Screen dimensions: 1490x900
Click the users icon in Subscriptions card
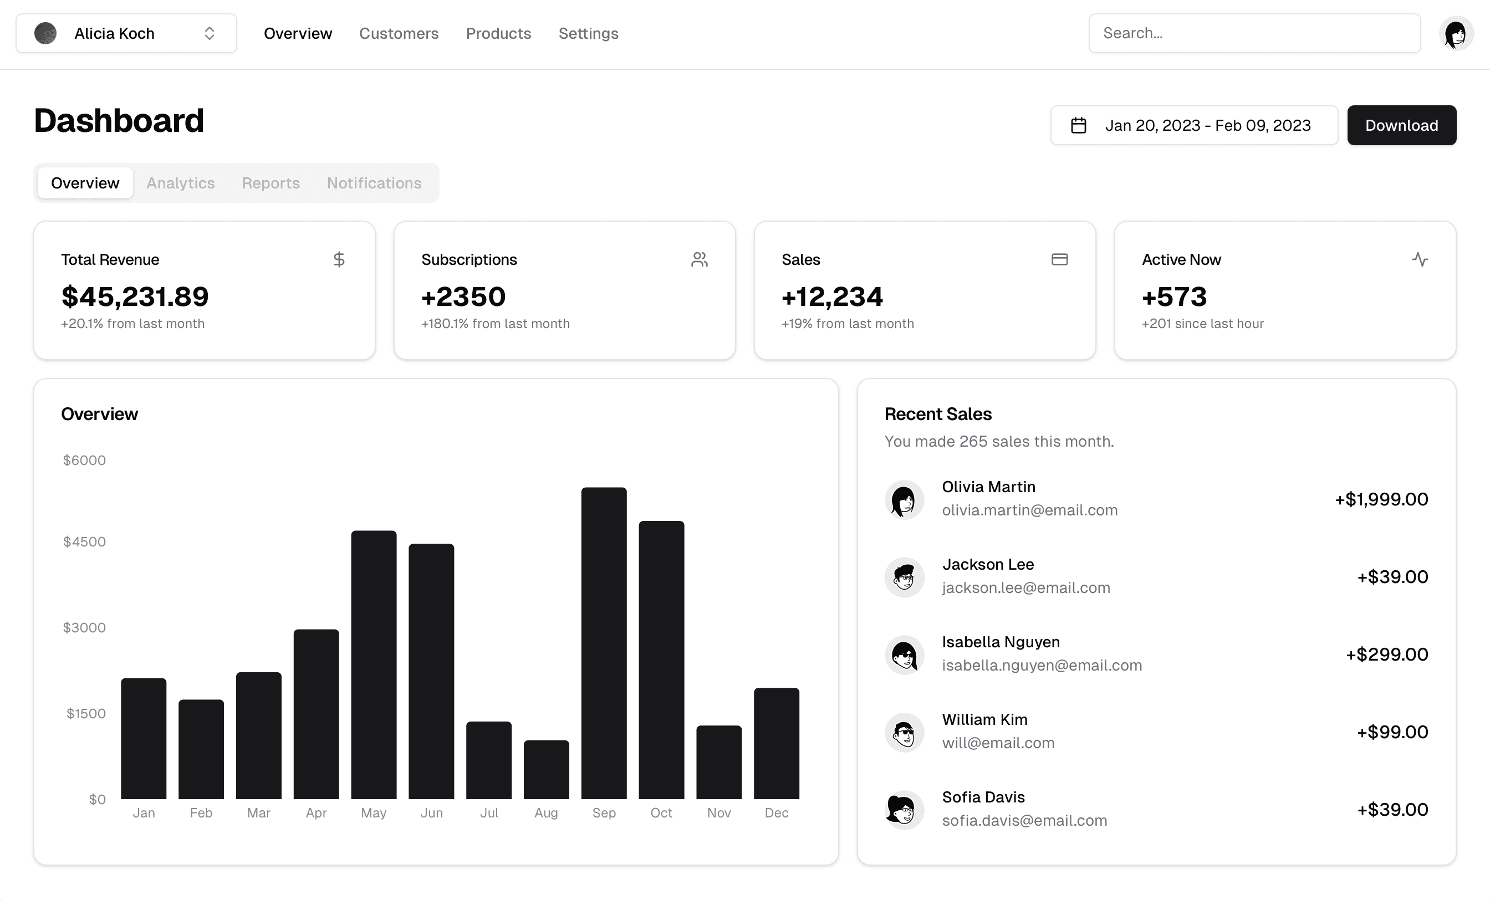[699, 259]
